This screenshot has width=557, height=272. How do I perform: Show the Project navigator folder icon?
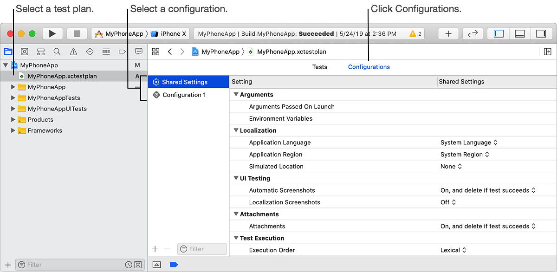8,52
